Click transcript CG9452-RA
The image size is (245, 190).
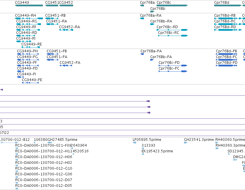70,27
